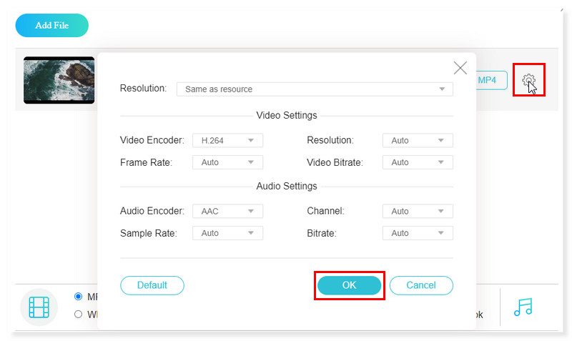Expand the audio Bitrate dropdown
Viewport: 572px width, 341px height.
pos(418,233)
